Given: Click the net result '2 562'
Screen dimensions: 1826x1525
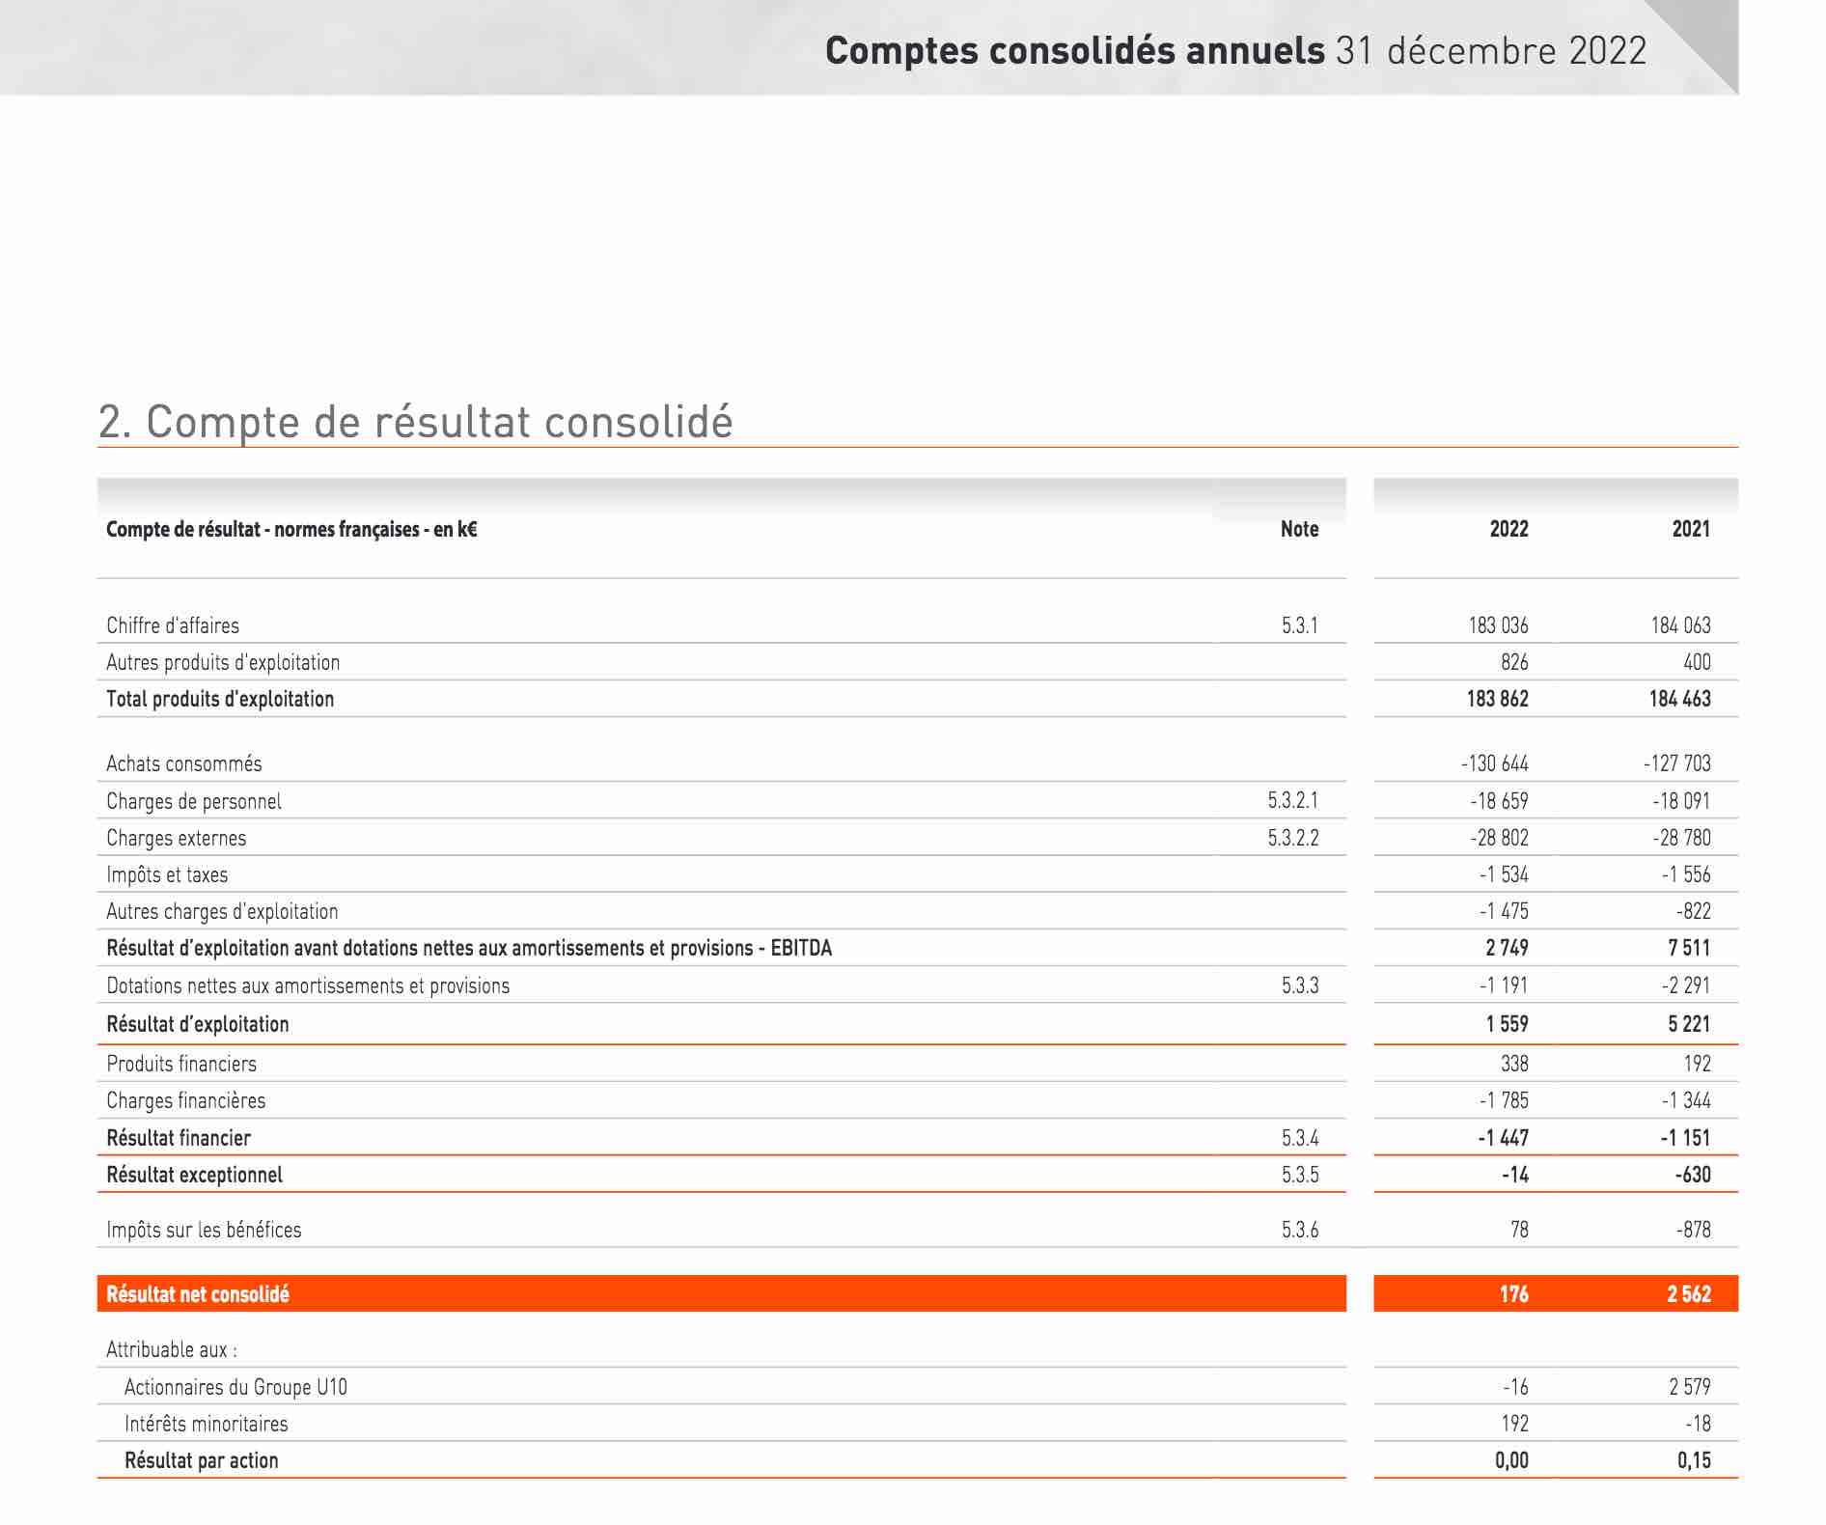Looking at the screenshot, I should (x=1689, y=1294).
